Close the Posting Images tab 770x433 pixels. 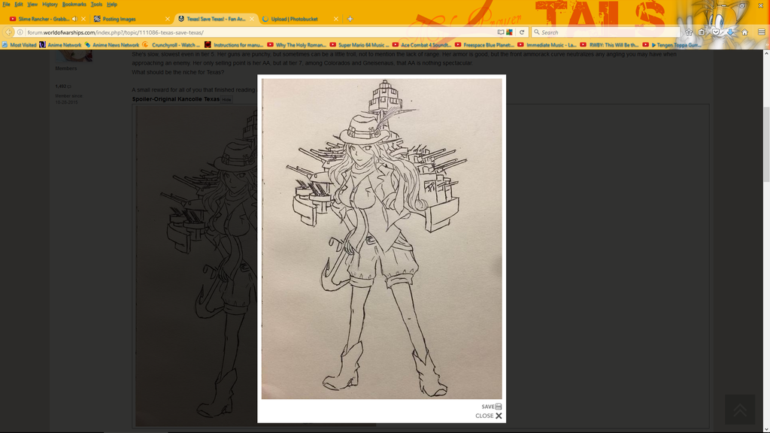coord(168,19)
